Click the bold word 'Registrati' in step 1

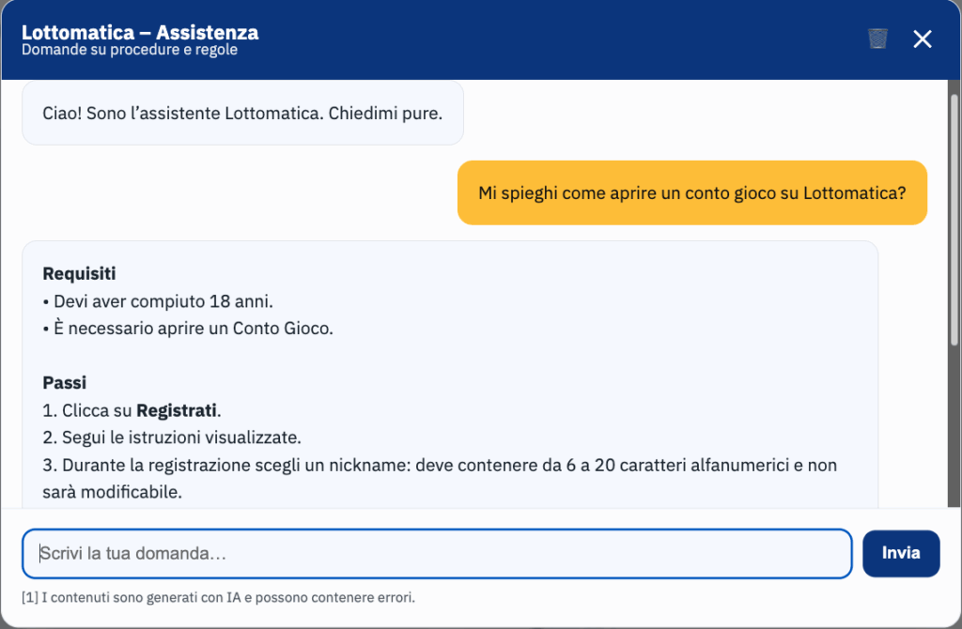[176, 410]
